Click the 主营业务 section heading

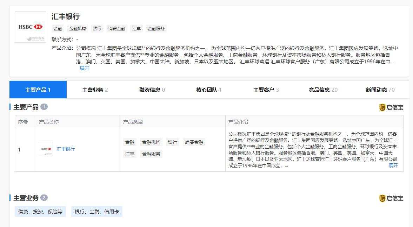point(26,198)
